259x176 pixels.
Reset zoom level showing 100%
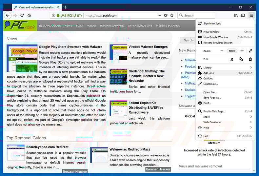(x=232, y=51)
